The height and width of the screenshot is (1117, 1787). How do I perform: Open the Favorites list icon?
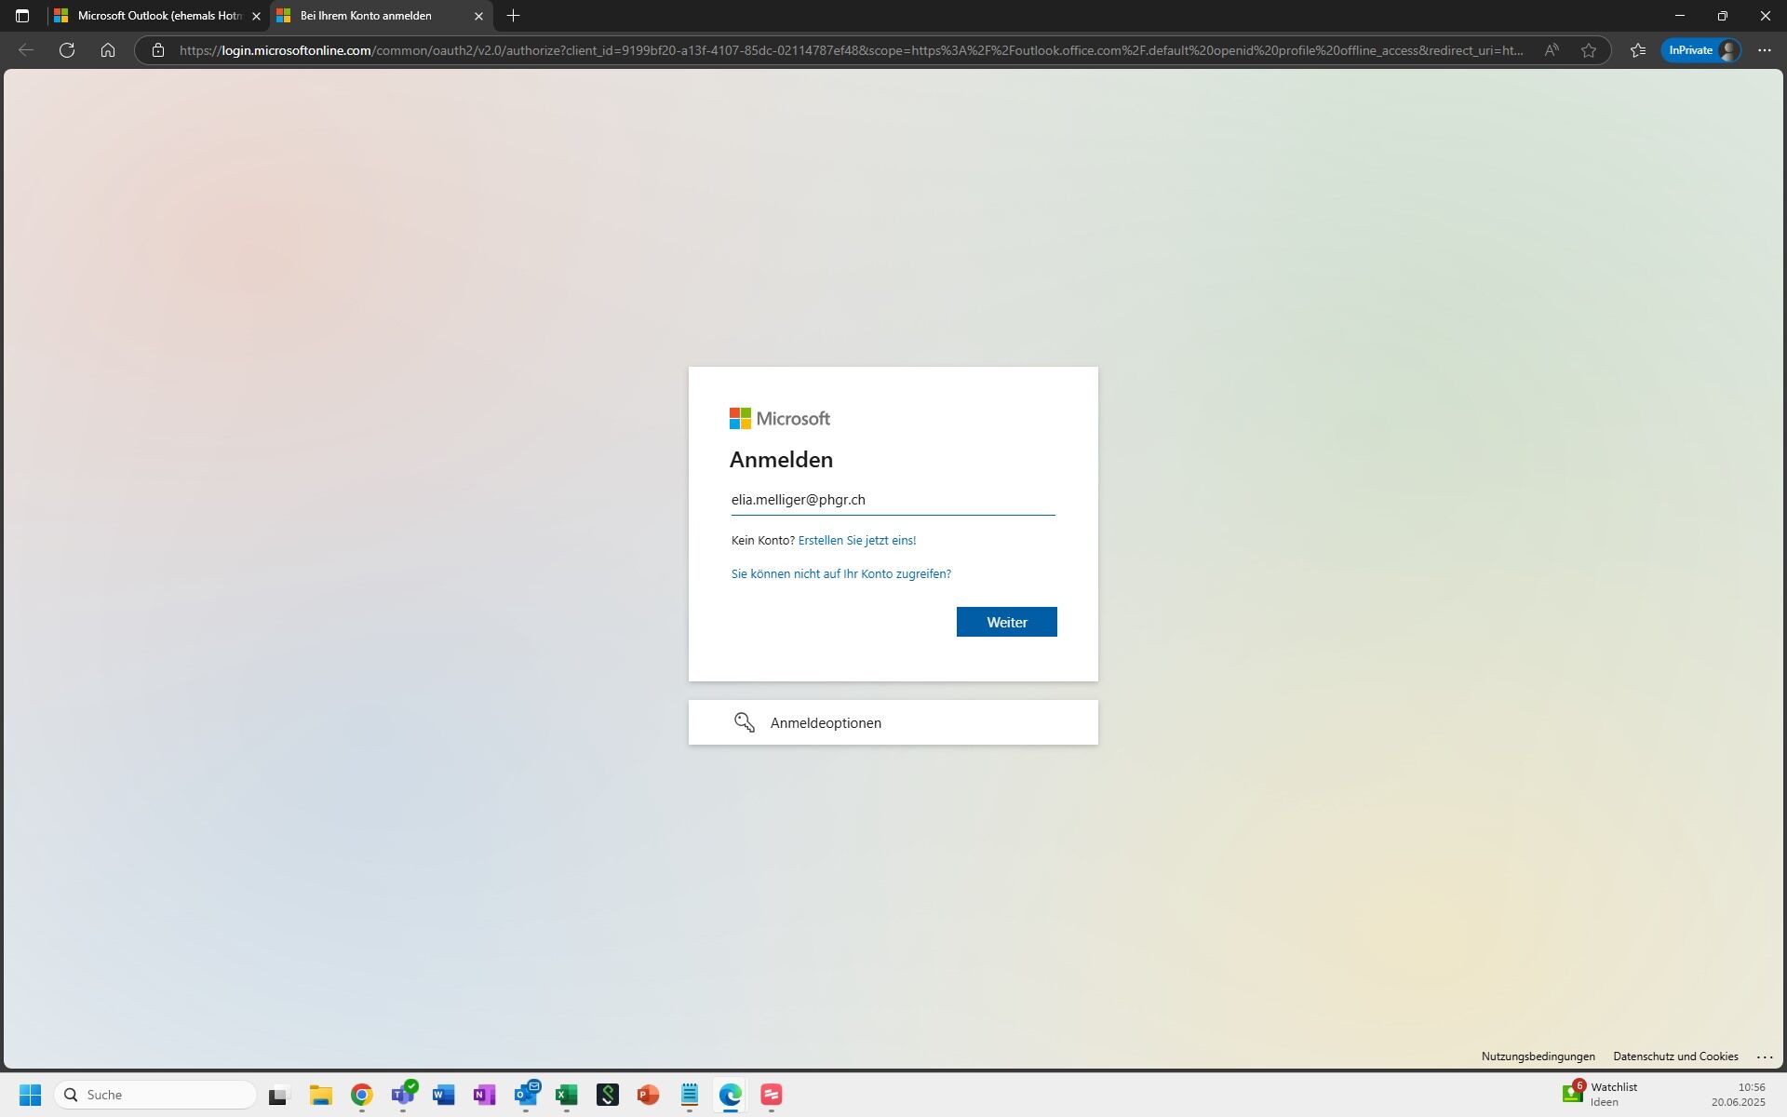click(x=1638, y=50)
